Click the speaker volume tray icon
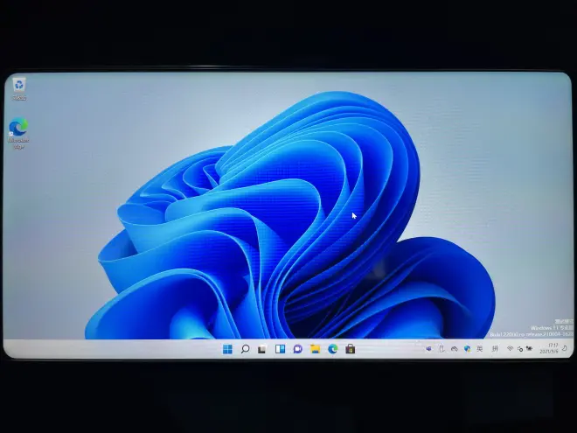The image size is (577, 433). coord(520,349)
